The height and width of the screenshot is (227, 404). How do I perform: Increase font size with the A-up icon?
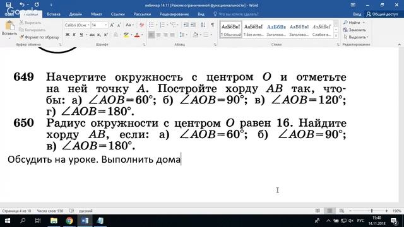click(112, 25)
